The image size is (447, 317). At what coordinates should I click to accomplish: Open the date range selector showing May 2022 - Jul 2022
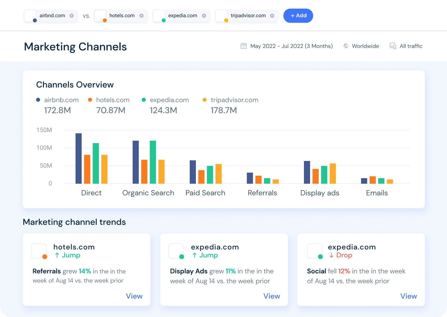coord(291,45)
